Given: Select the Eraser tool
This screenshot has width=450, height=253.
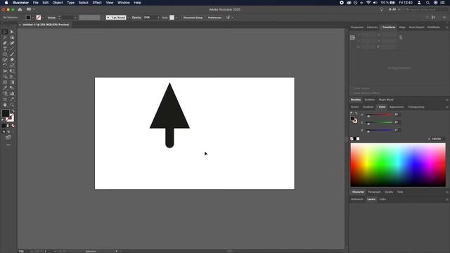Looking at the screenshot, I should (12, 60).
